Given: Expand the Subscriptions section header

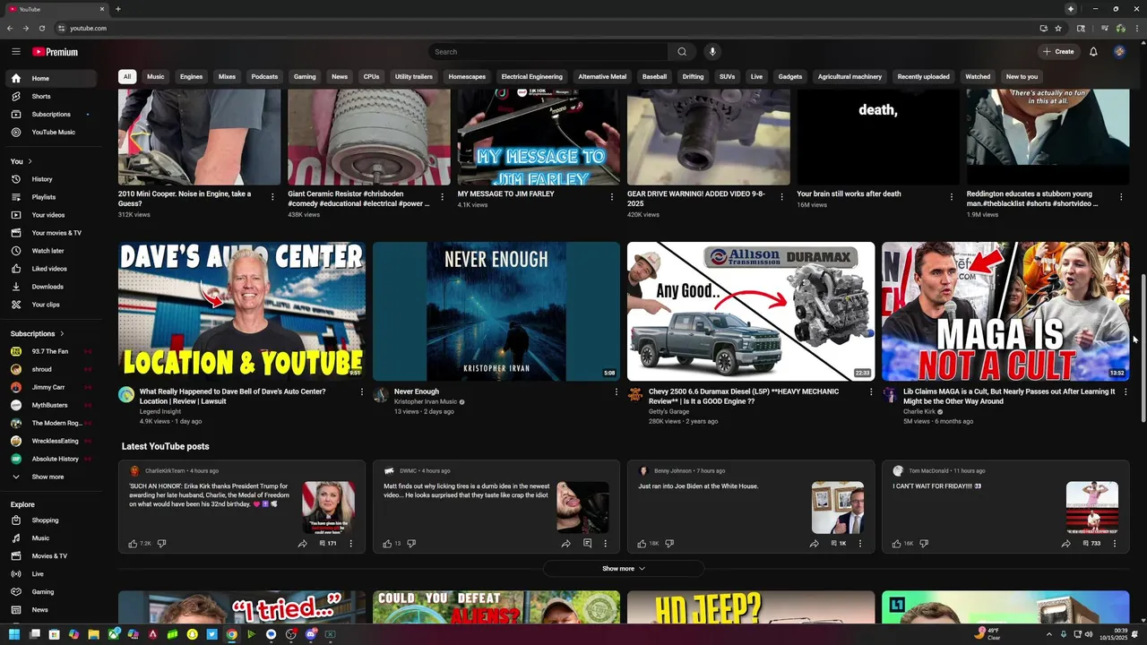Looking at the screenshot, I should (38, 334).
